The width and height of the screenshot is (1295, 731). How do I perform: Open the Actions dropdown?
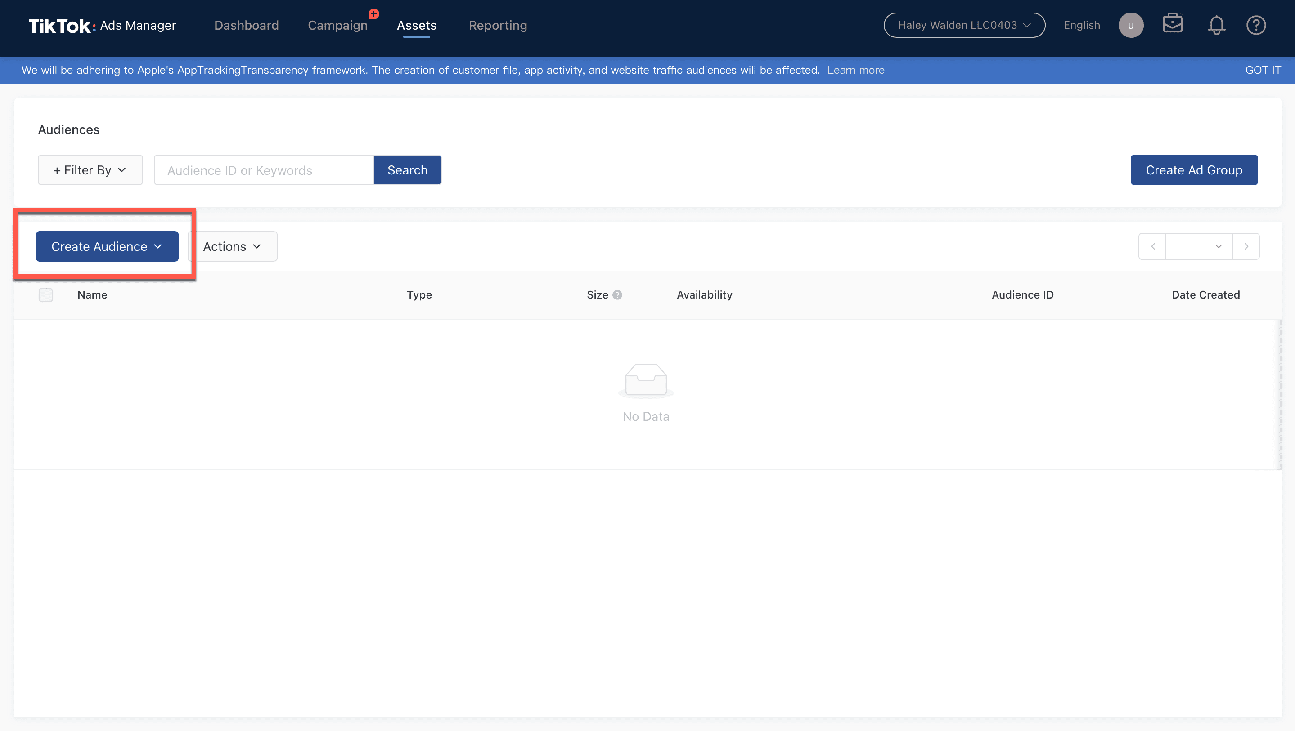pos(232,246)
